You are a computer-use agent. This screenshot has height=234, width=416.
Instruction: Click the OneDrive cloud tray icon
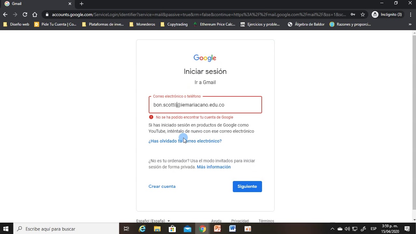pyautogui.click(x=340, y=229)
